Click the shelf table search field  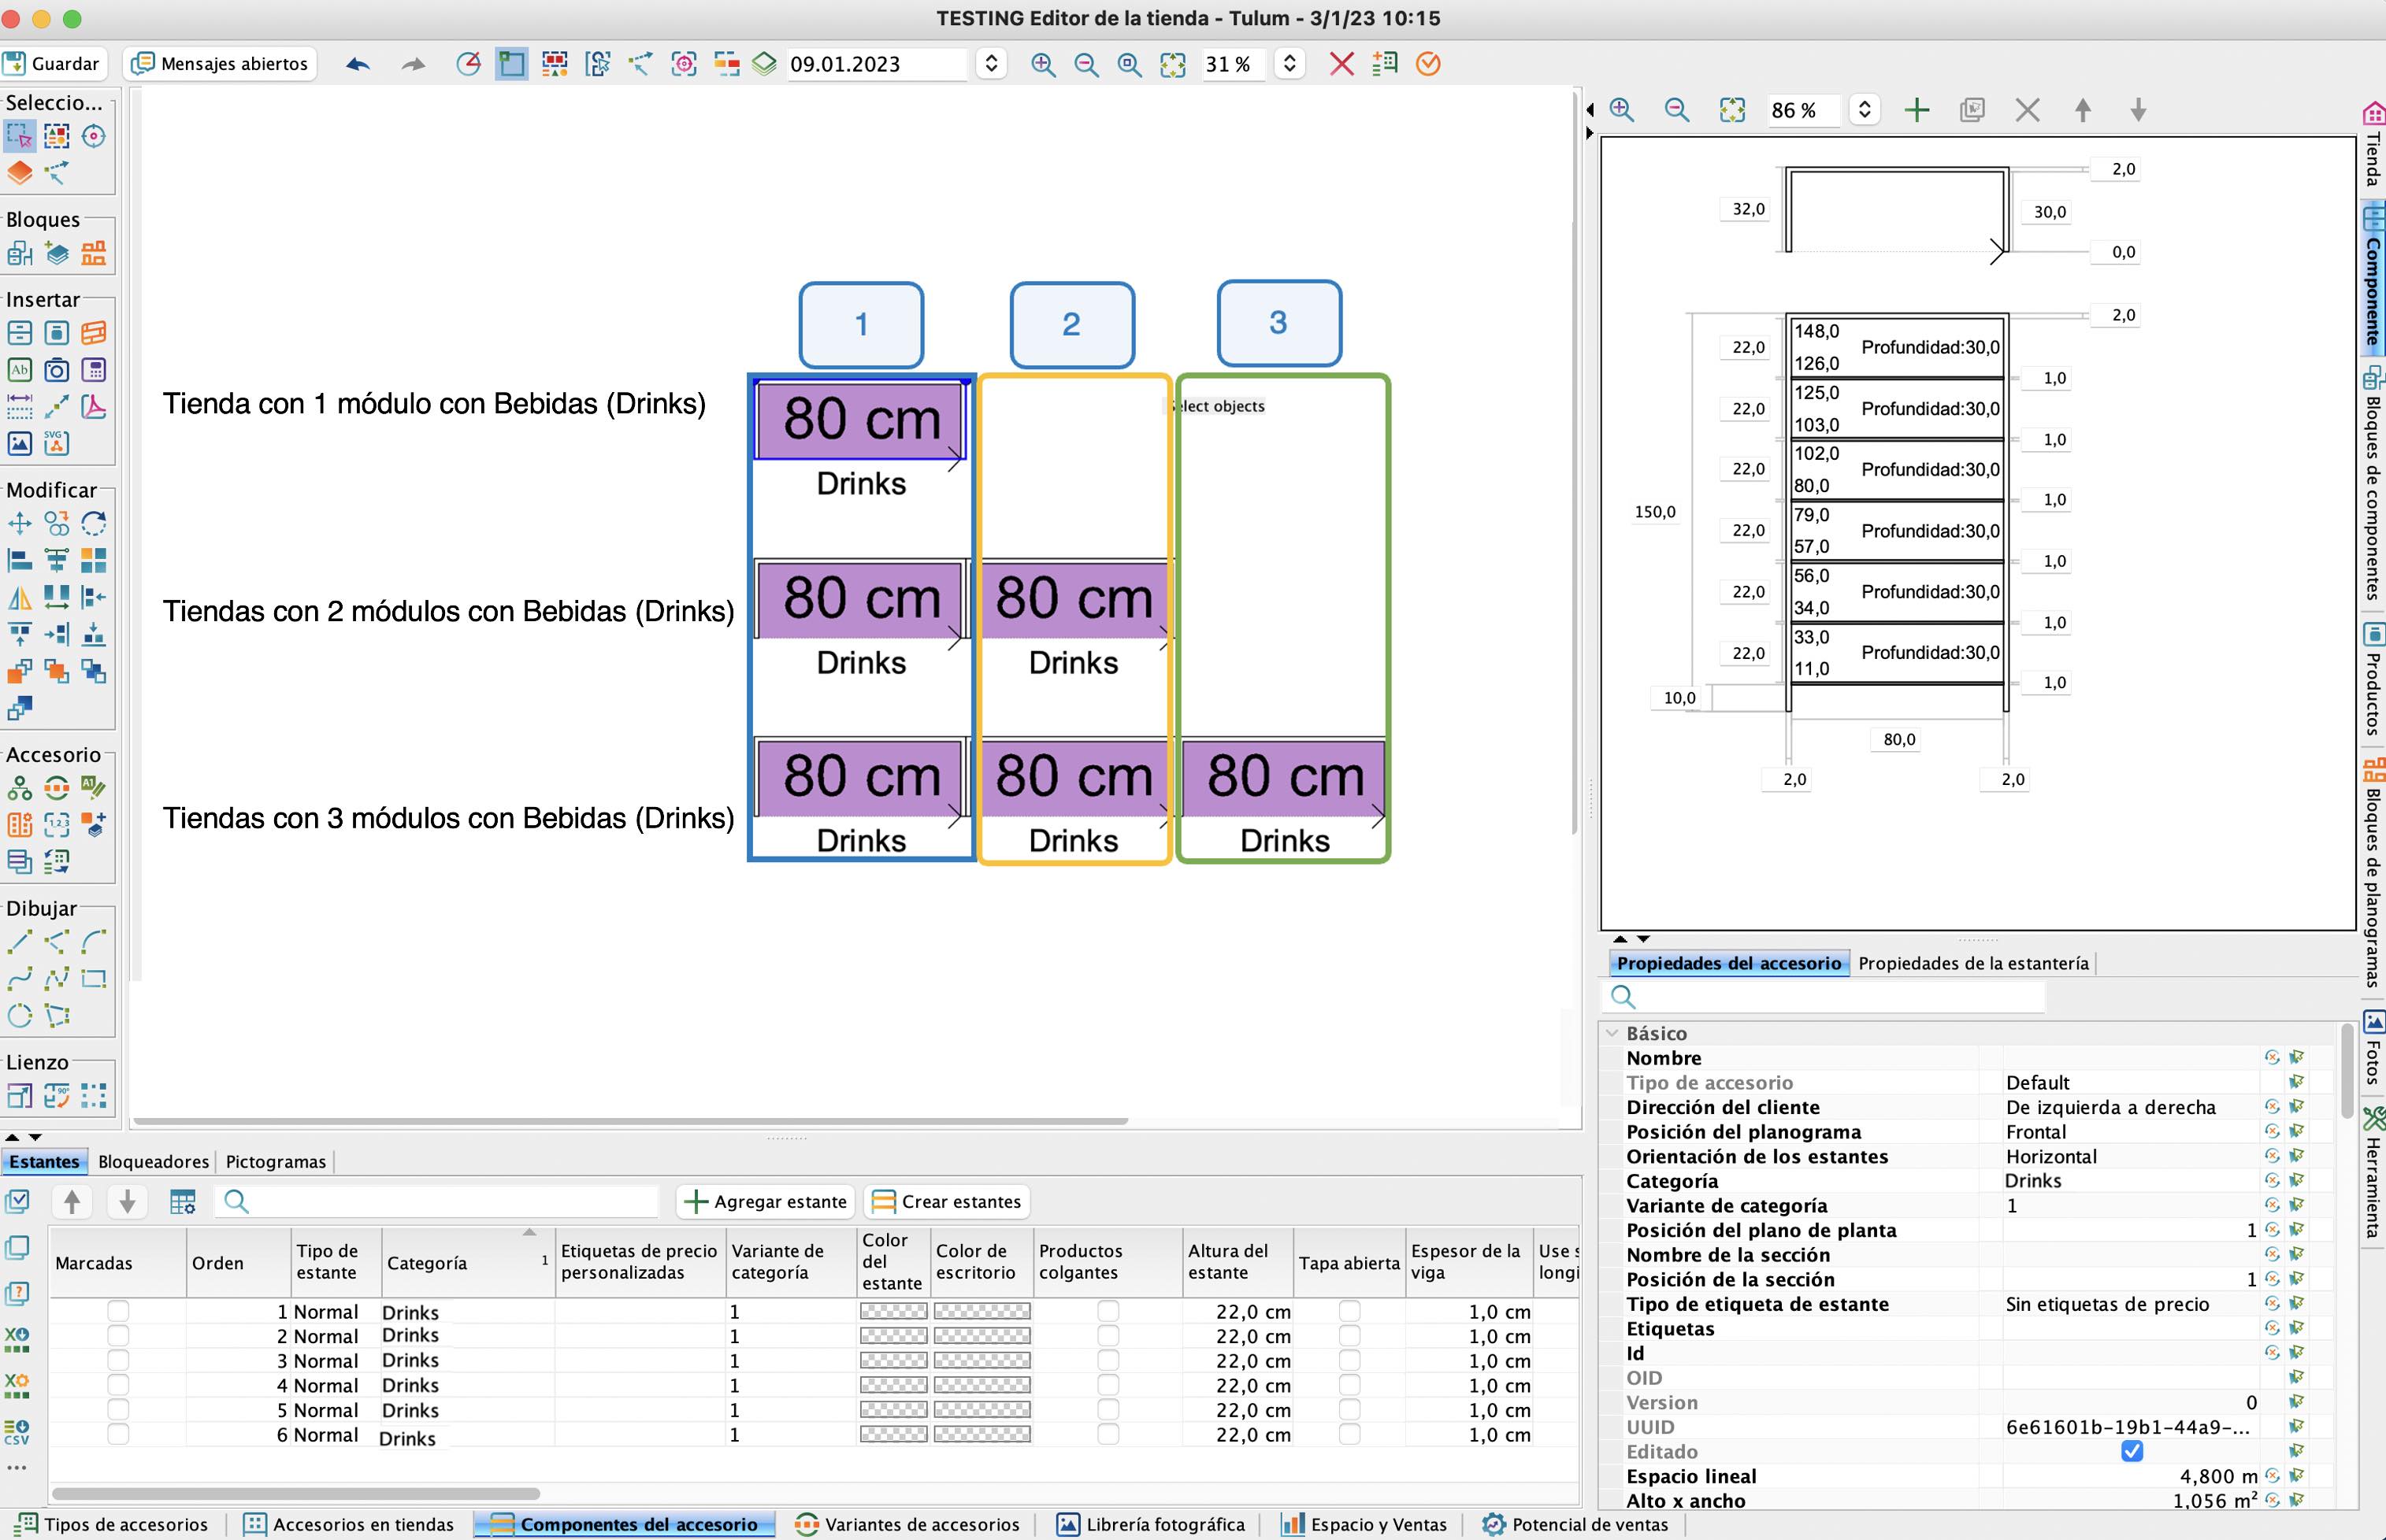pos(437,1201)
